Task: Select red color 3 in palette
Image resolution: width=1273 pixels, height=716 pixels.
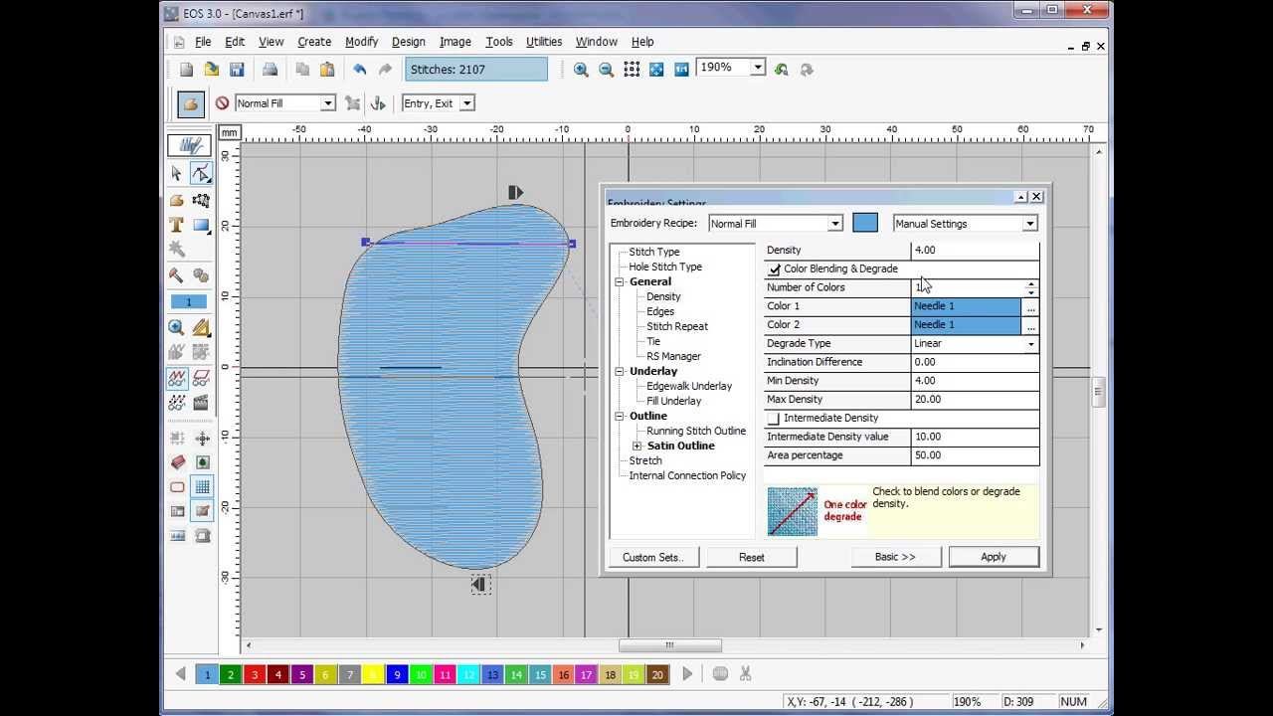Action: [x=255, y=674]
